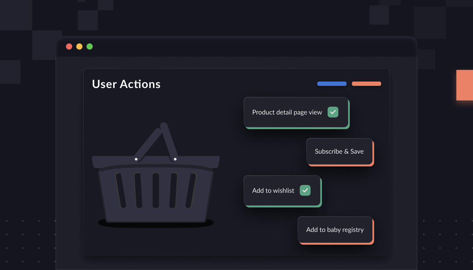The width and height of the screenshot is (473, 270).
Task: Click the User Actions heading
Action: pyautogui.click(x=126, y=84)
